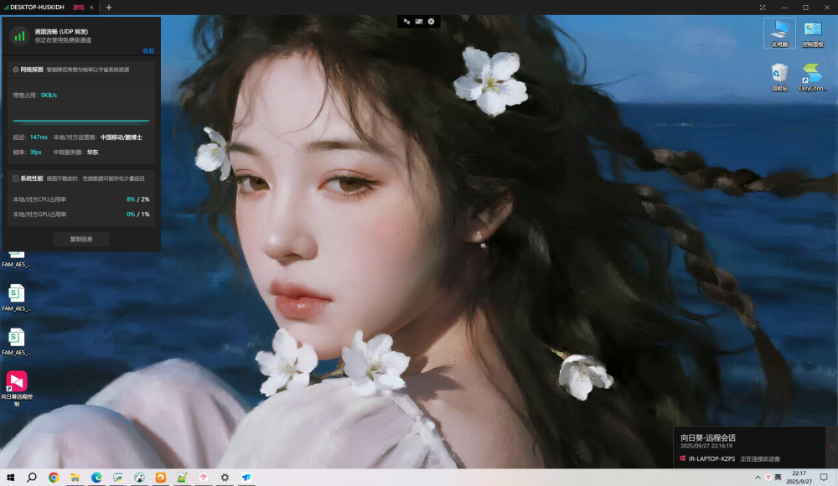Click IR-LAPTOP-KZPS device name in notification
Image resolution: width=838 pixels, height=486 pixels.
click(x=711, y=458)
